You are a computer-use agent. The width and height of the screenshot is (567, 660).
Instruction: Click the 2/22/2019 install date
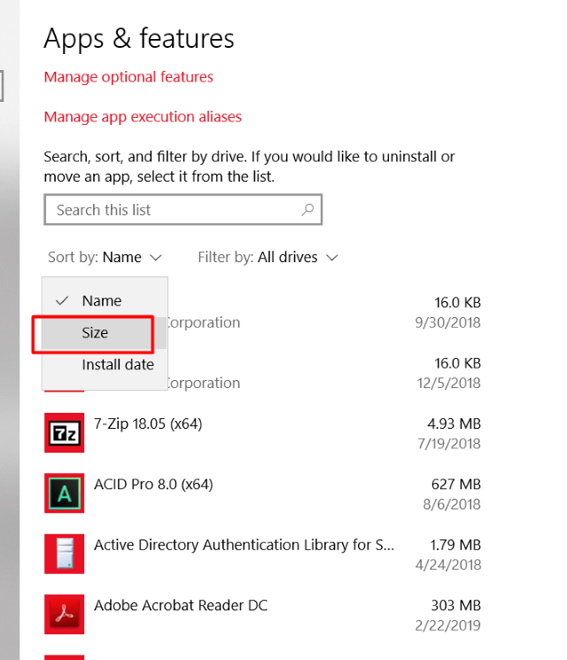tap(448, 625)
